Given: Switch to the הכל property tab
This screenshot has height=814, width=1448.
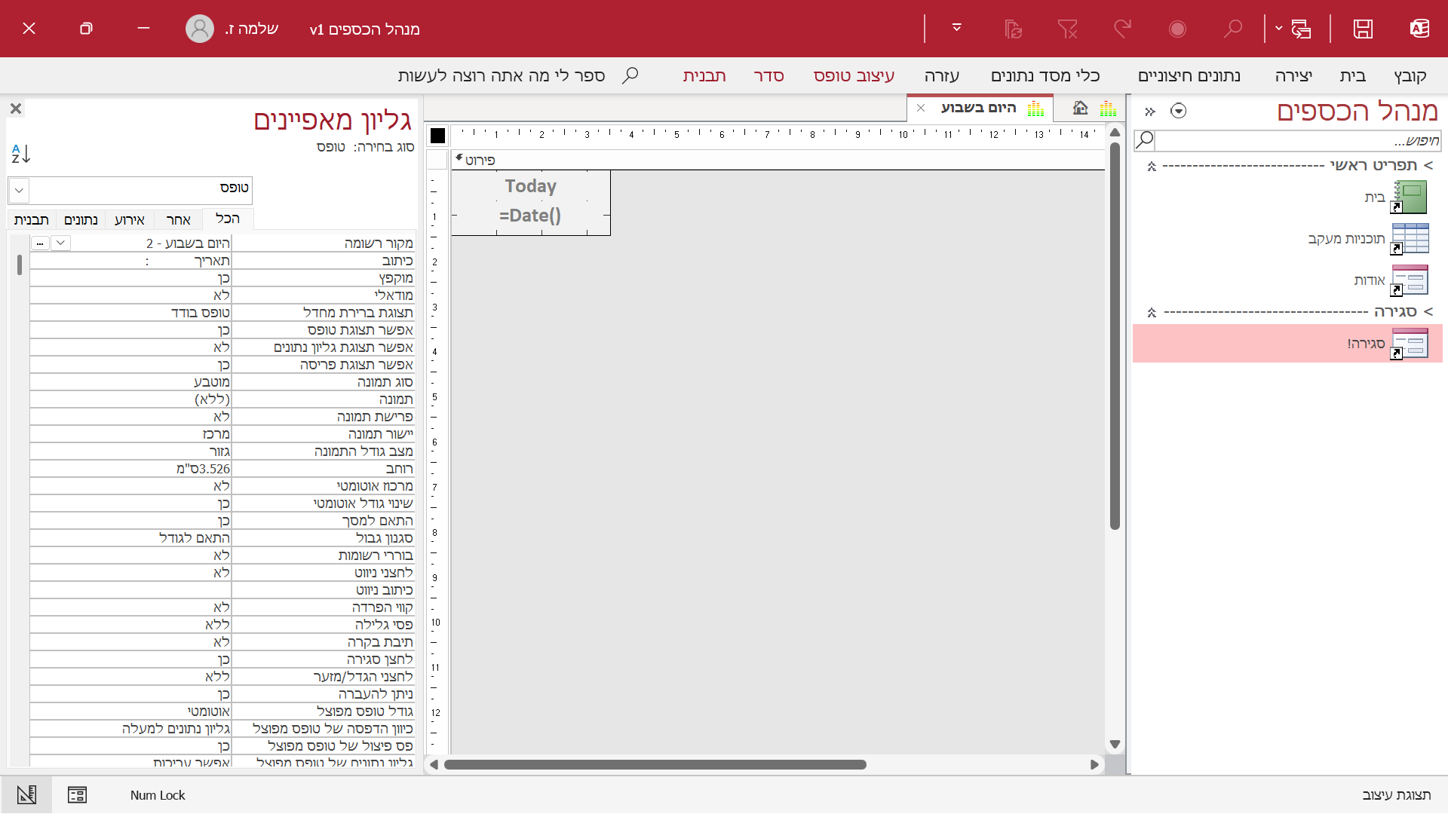Looking at the screenshot, I should point(227,219).
